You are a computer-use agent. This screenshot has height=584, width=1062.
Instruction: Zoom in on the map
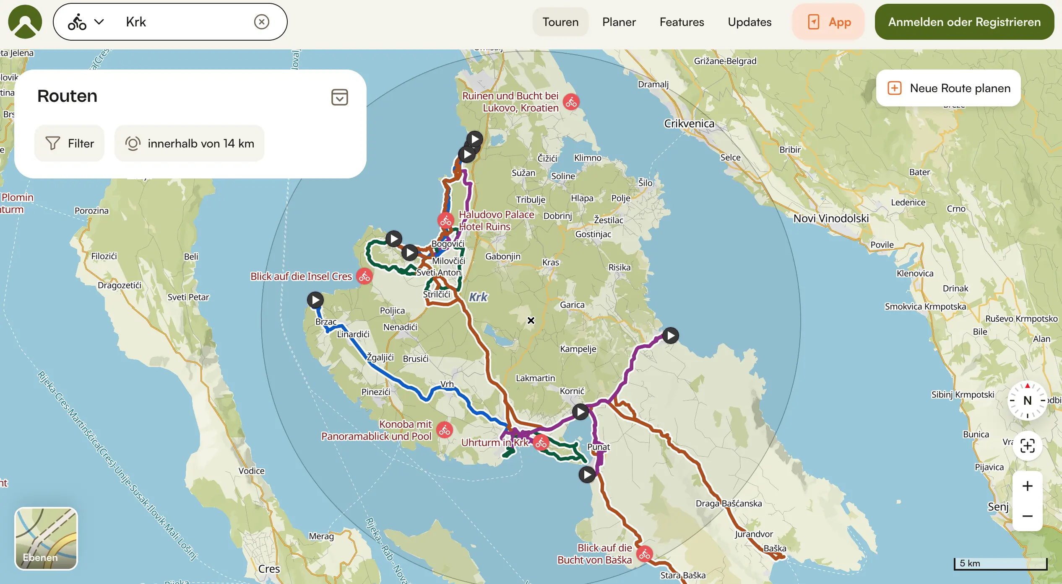(1027, 486)
